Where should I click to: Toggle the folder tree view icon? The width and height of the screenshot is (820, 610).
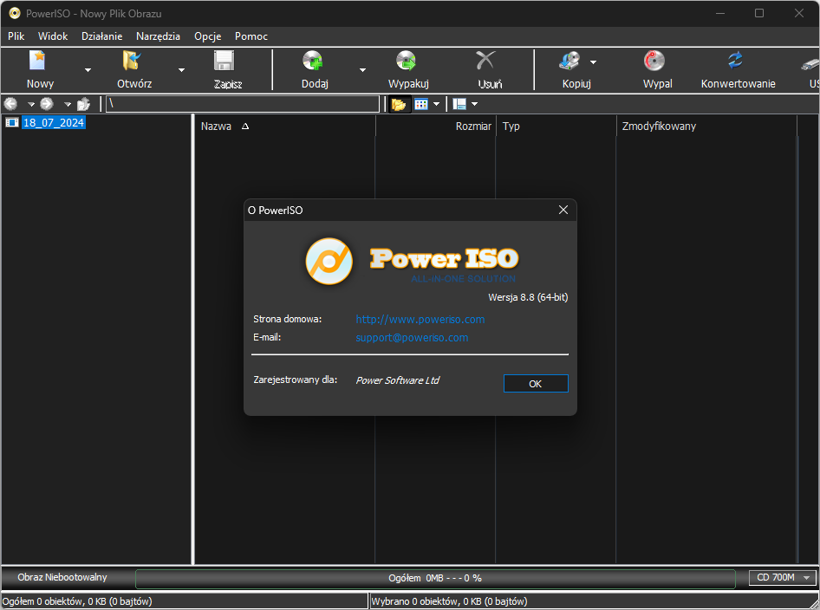[x=399, y=104]
